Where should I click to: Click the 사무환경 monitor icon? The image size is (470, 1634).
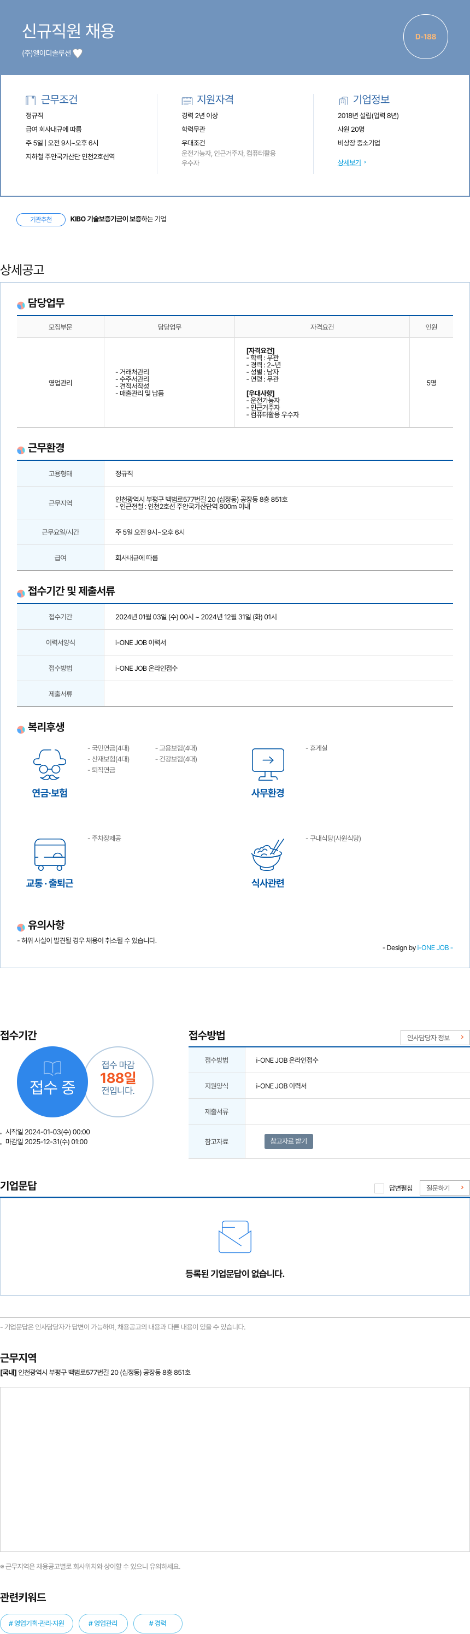(x=268, y=764)
